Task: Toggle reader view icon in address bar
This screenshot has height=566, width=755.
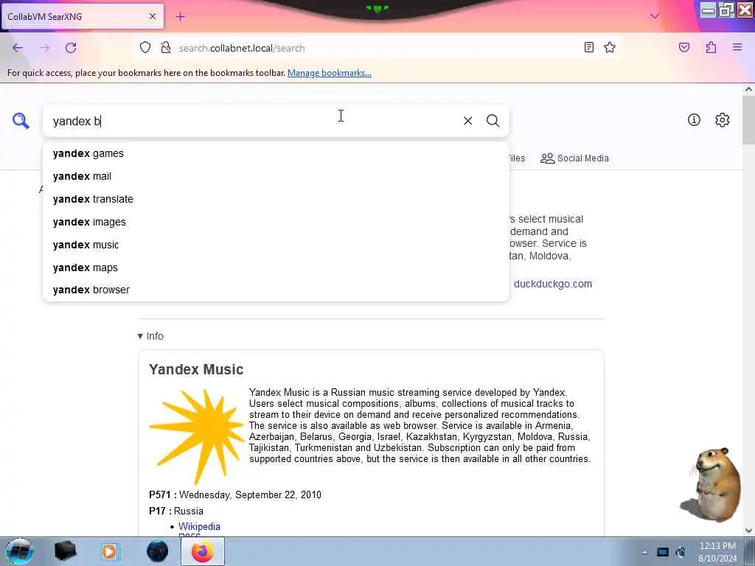Action: pyautogui.click(x=589, y=47)
